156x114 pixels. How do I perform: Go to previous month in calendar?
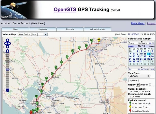pyautogui.click(x=131, y=46)
